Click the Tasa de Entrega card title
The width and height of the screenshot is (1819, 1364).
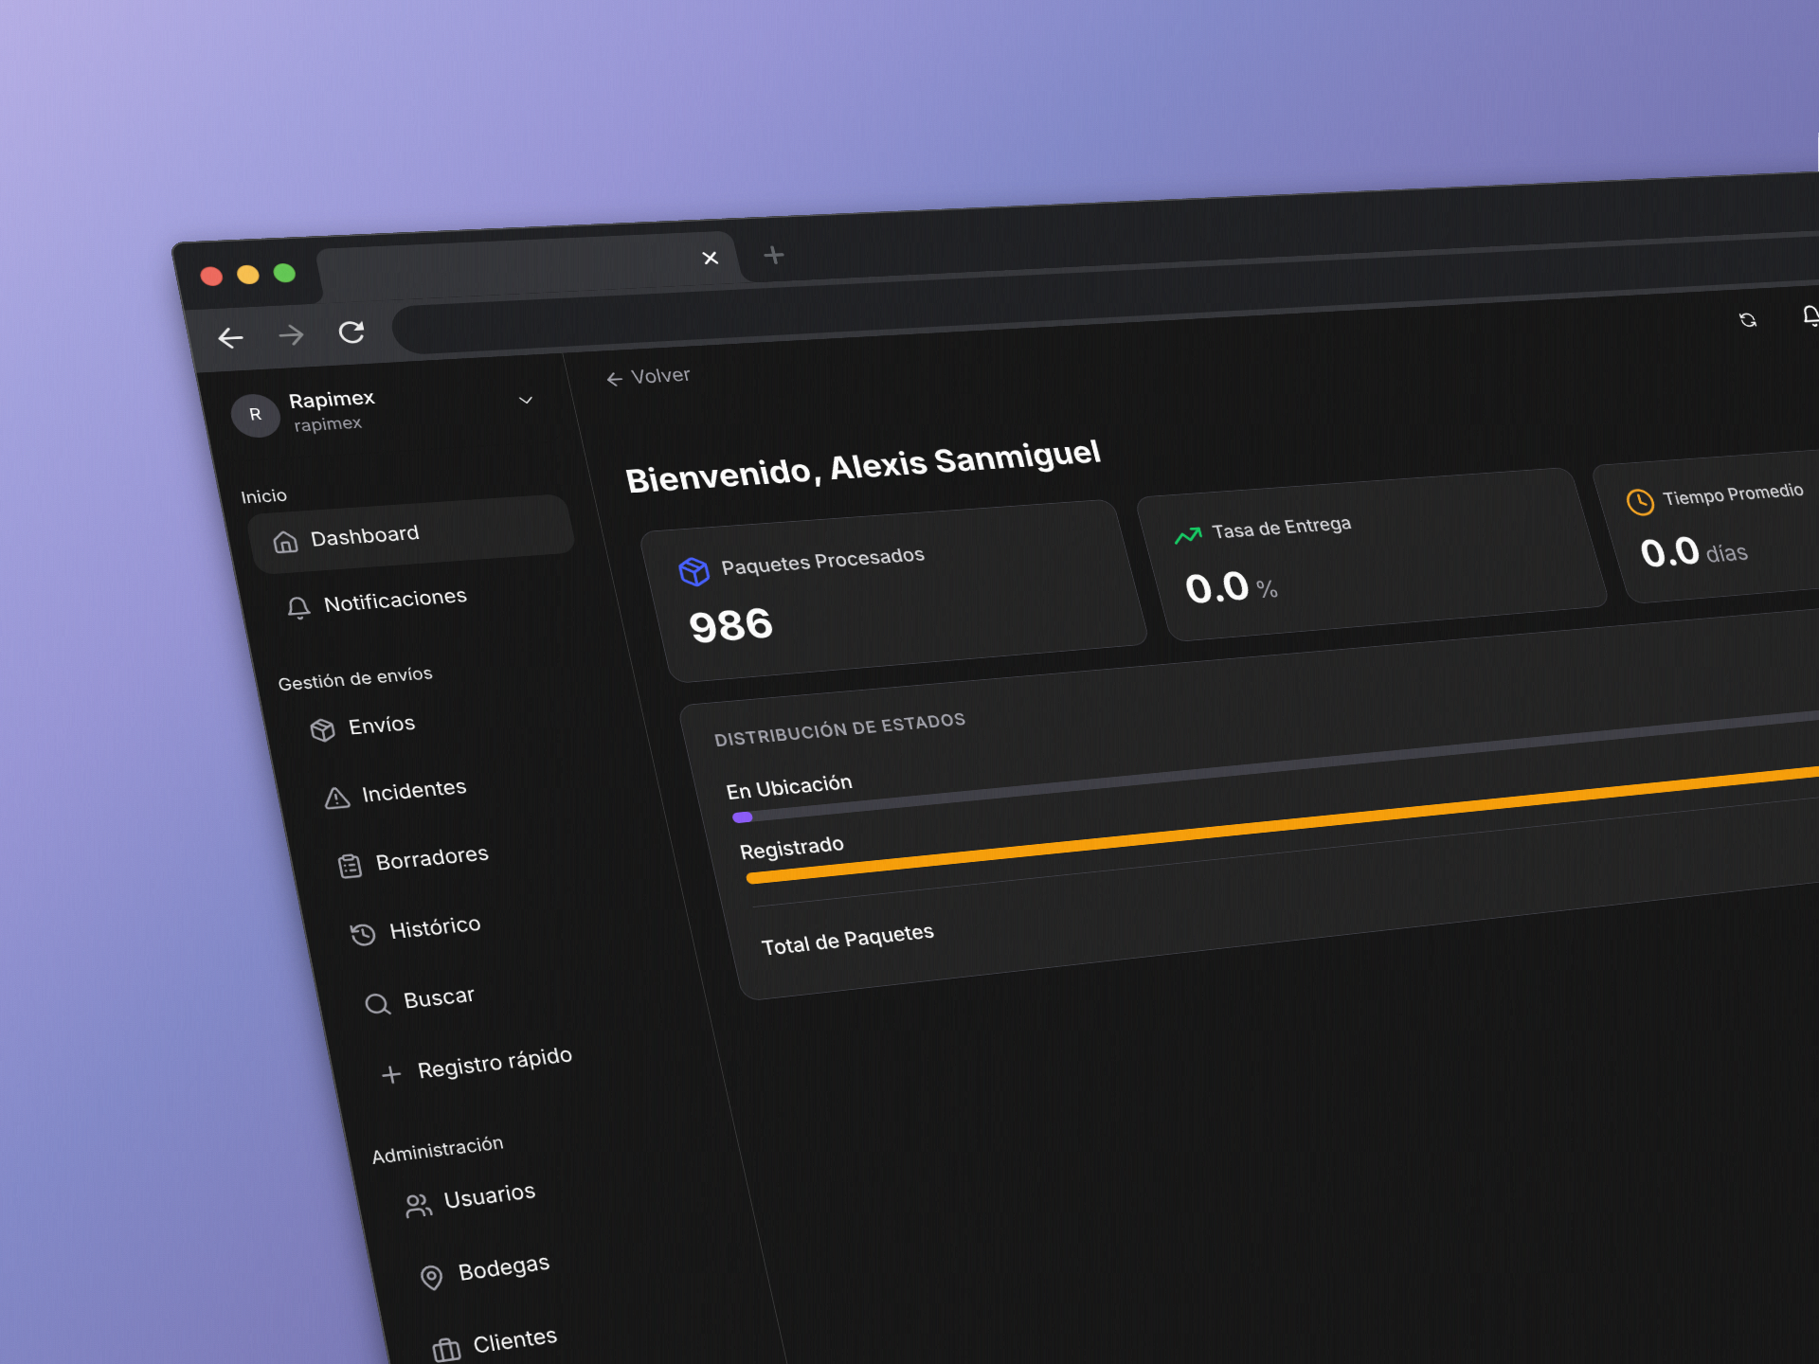[x=1282, y=528]
